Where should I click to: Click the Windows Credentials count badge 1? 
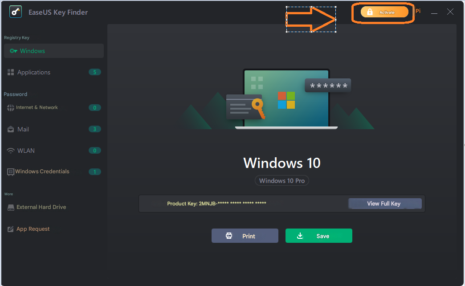[95, 172]
